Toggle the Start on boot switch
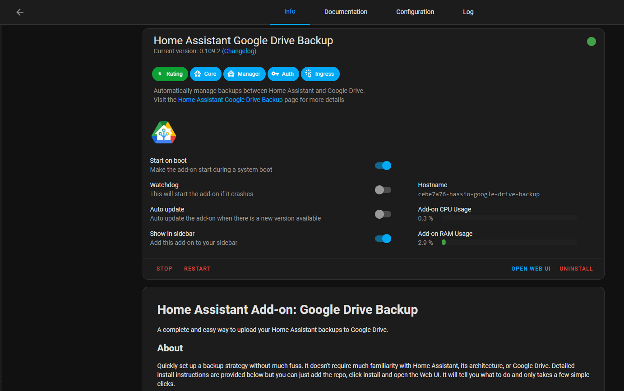The image size is (624, 391). pos(383,166)
